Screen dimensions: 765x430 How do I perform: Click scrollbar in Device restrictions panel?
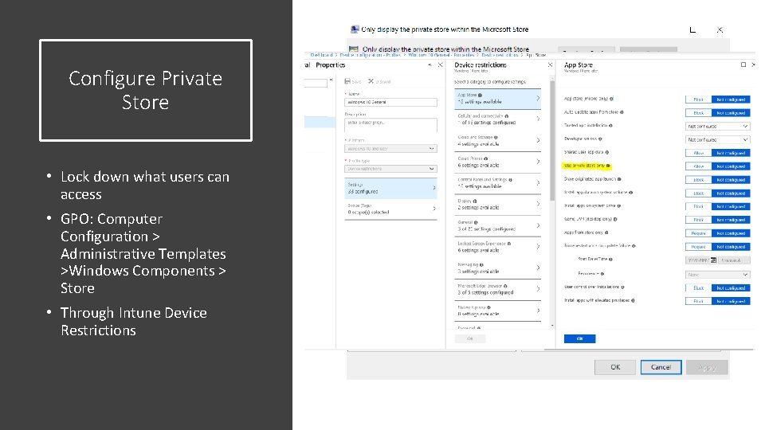point(552,142)
